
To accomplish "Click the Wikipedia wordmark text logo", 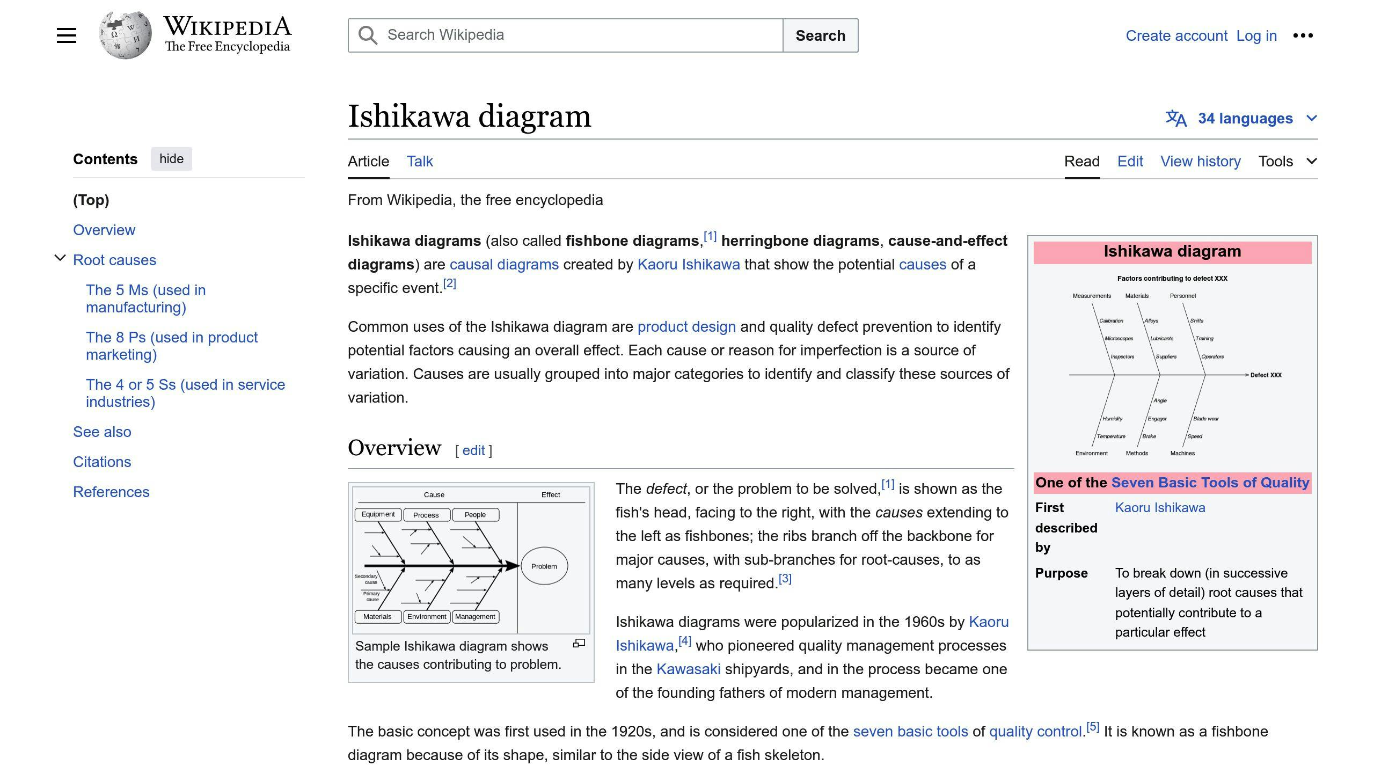I will tap(228, 34).
